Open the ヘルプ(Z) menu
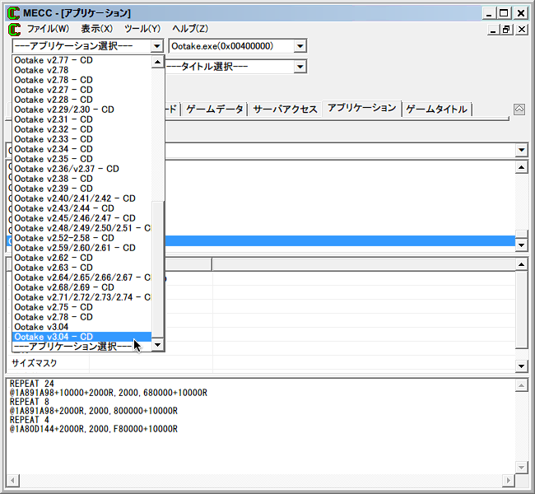This screenshot has height=494, width=535. pos(190,29)
